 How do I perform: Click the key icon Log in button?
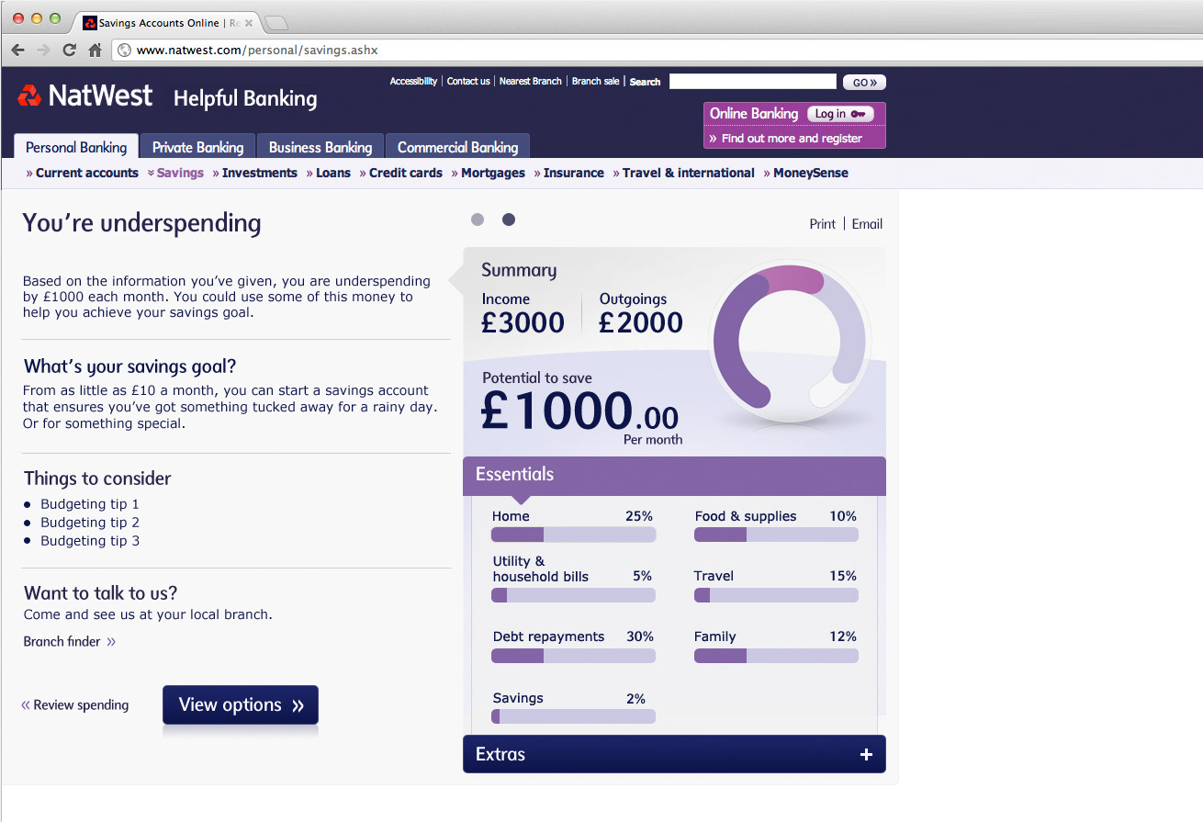pyautogui.click(x=839, y=114)
